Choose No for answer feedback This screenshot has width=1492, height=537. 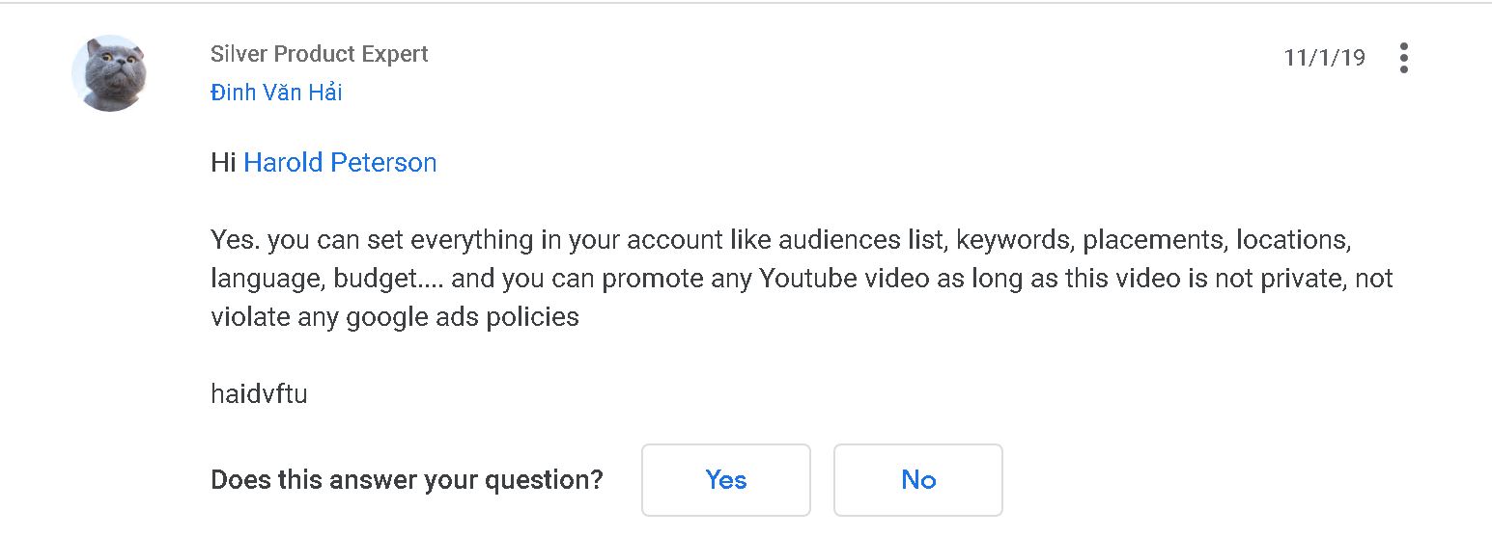point(918,480)
